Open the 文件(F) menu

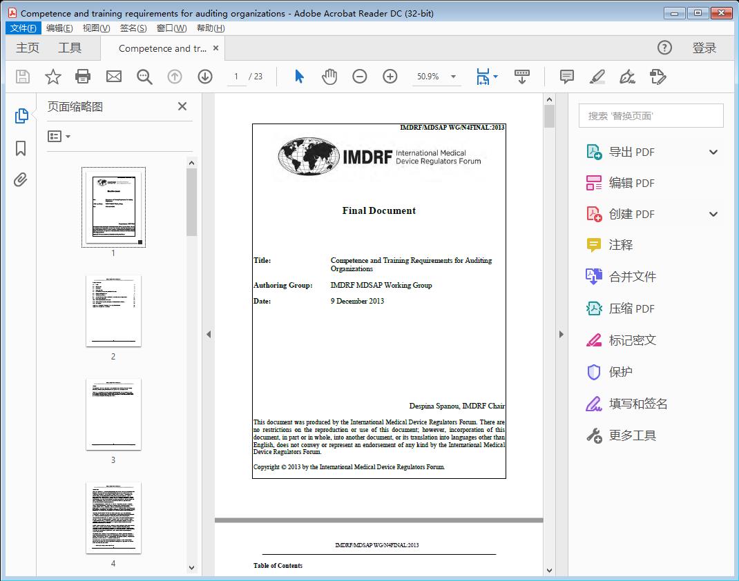pos(23,28)
